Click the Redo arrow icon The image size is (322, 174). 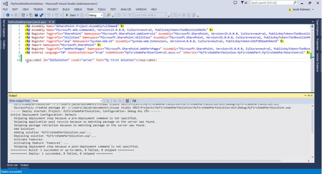[x=57, y=15]
